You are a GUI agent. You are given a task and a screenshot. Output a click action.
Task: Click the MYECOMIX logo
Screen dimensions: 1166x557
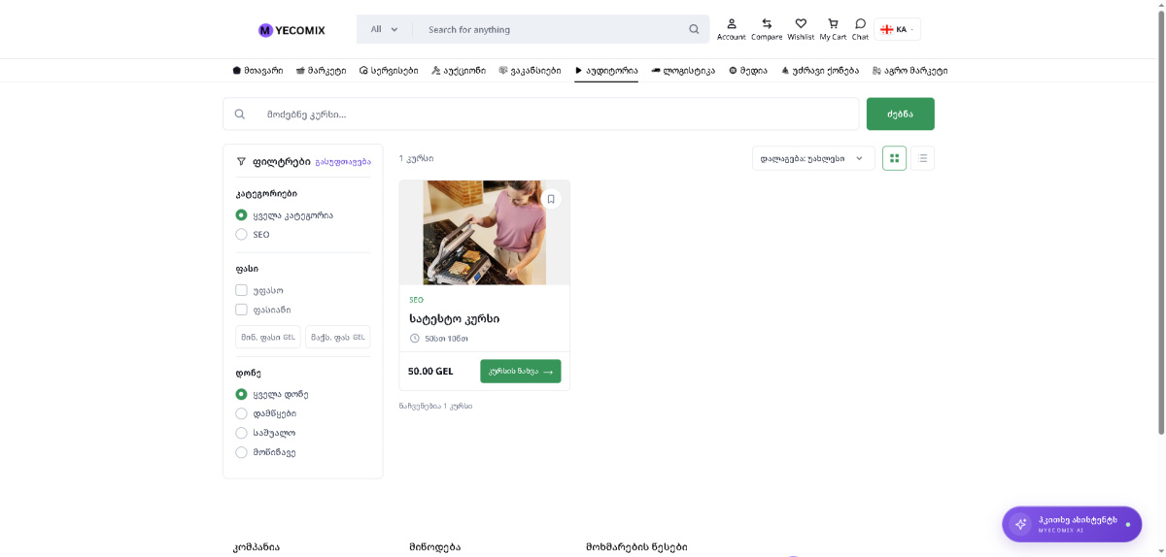click(x=291, y=30)
